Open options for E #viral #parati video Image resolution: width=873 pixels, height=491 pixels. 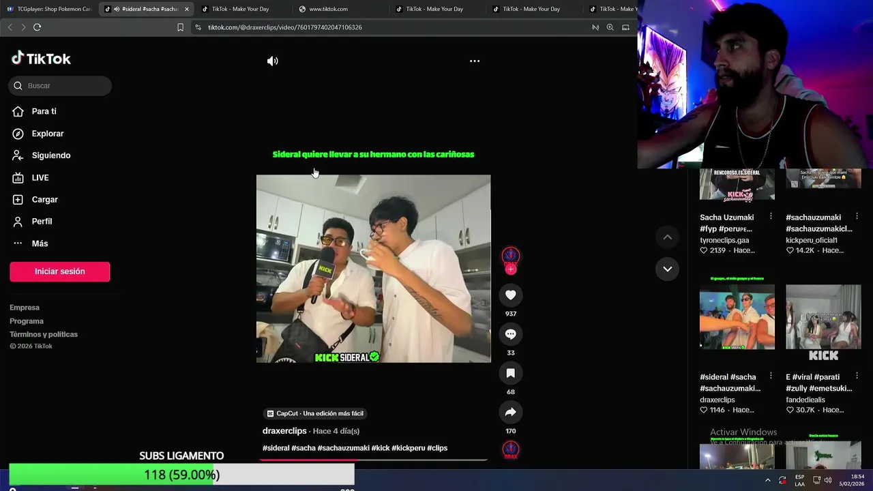[857, 376]
